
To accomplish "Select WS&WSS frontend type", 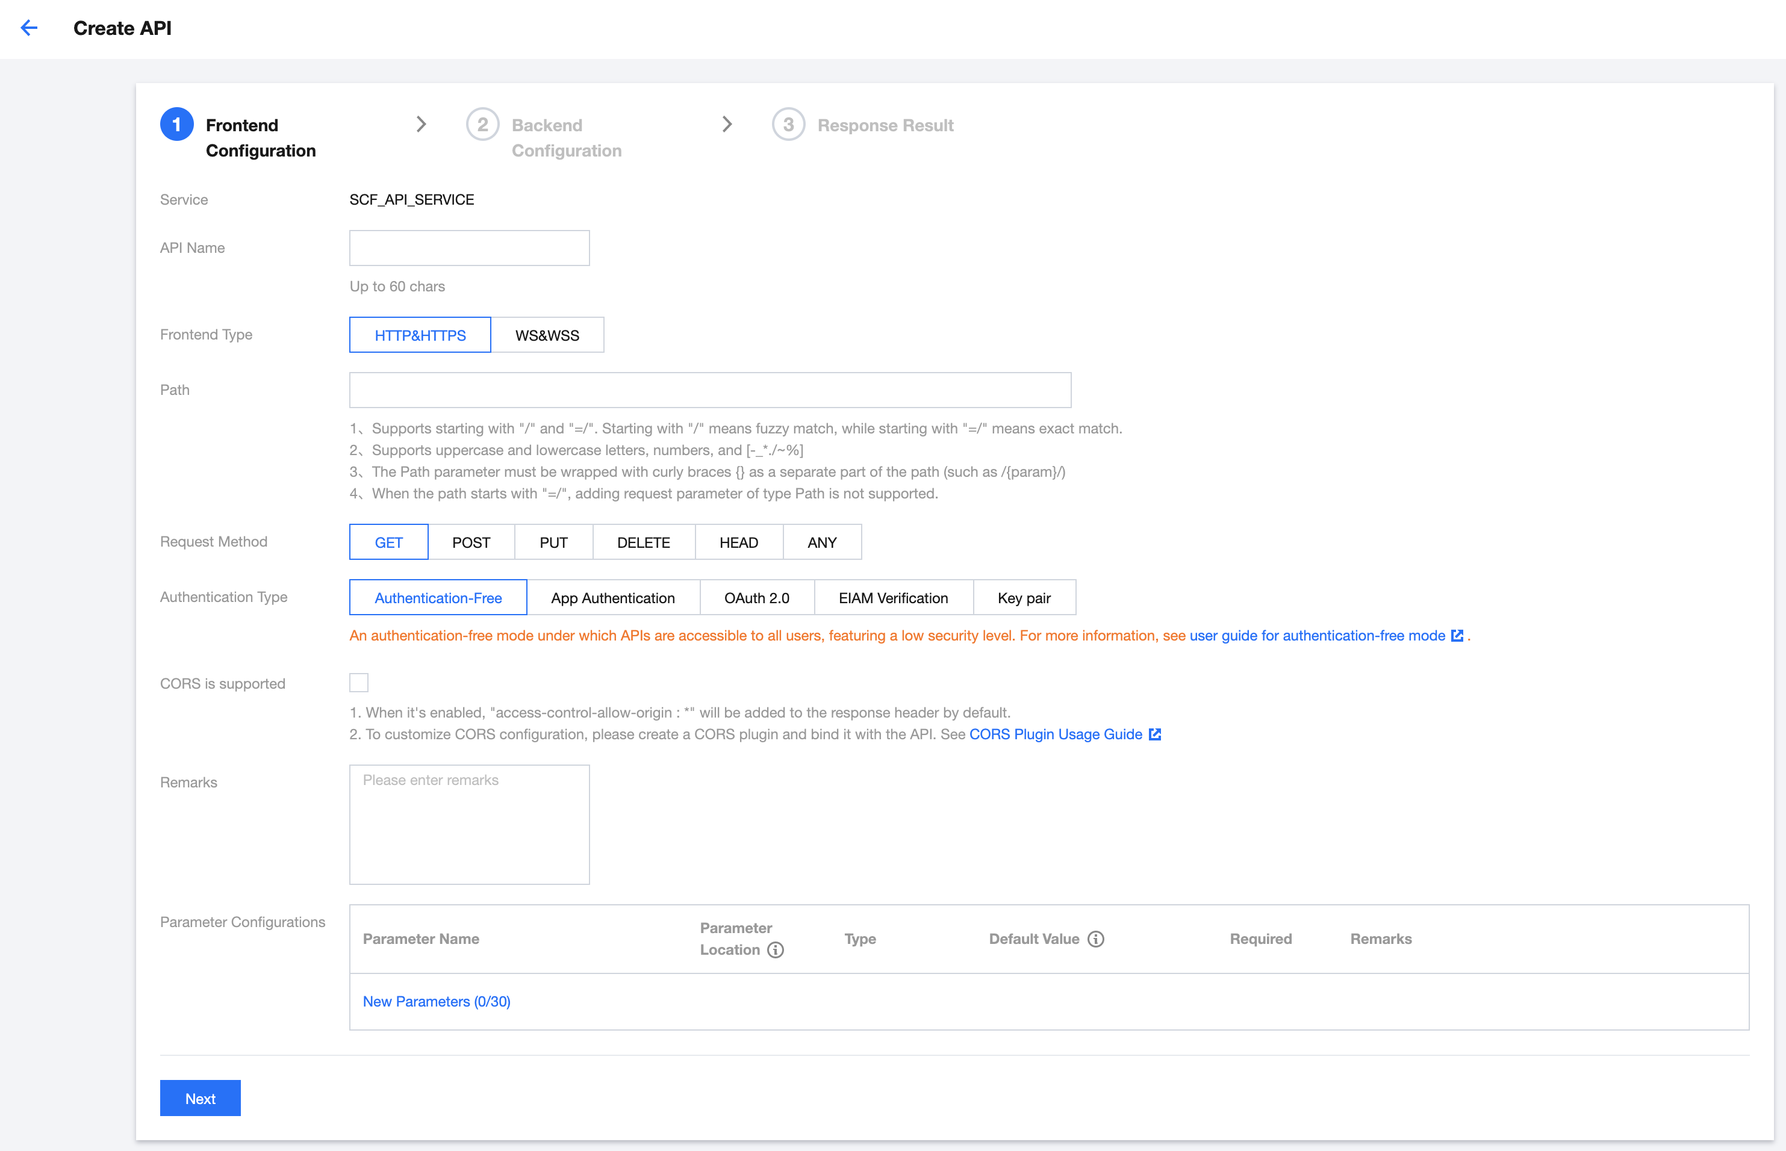I will click(547, 335).
